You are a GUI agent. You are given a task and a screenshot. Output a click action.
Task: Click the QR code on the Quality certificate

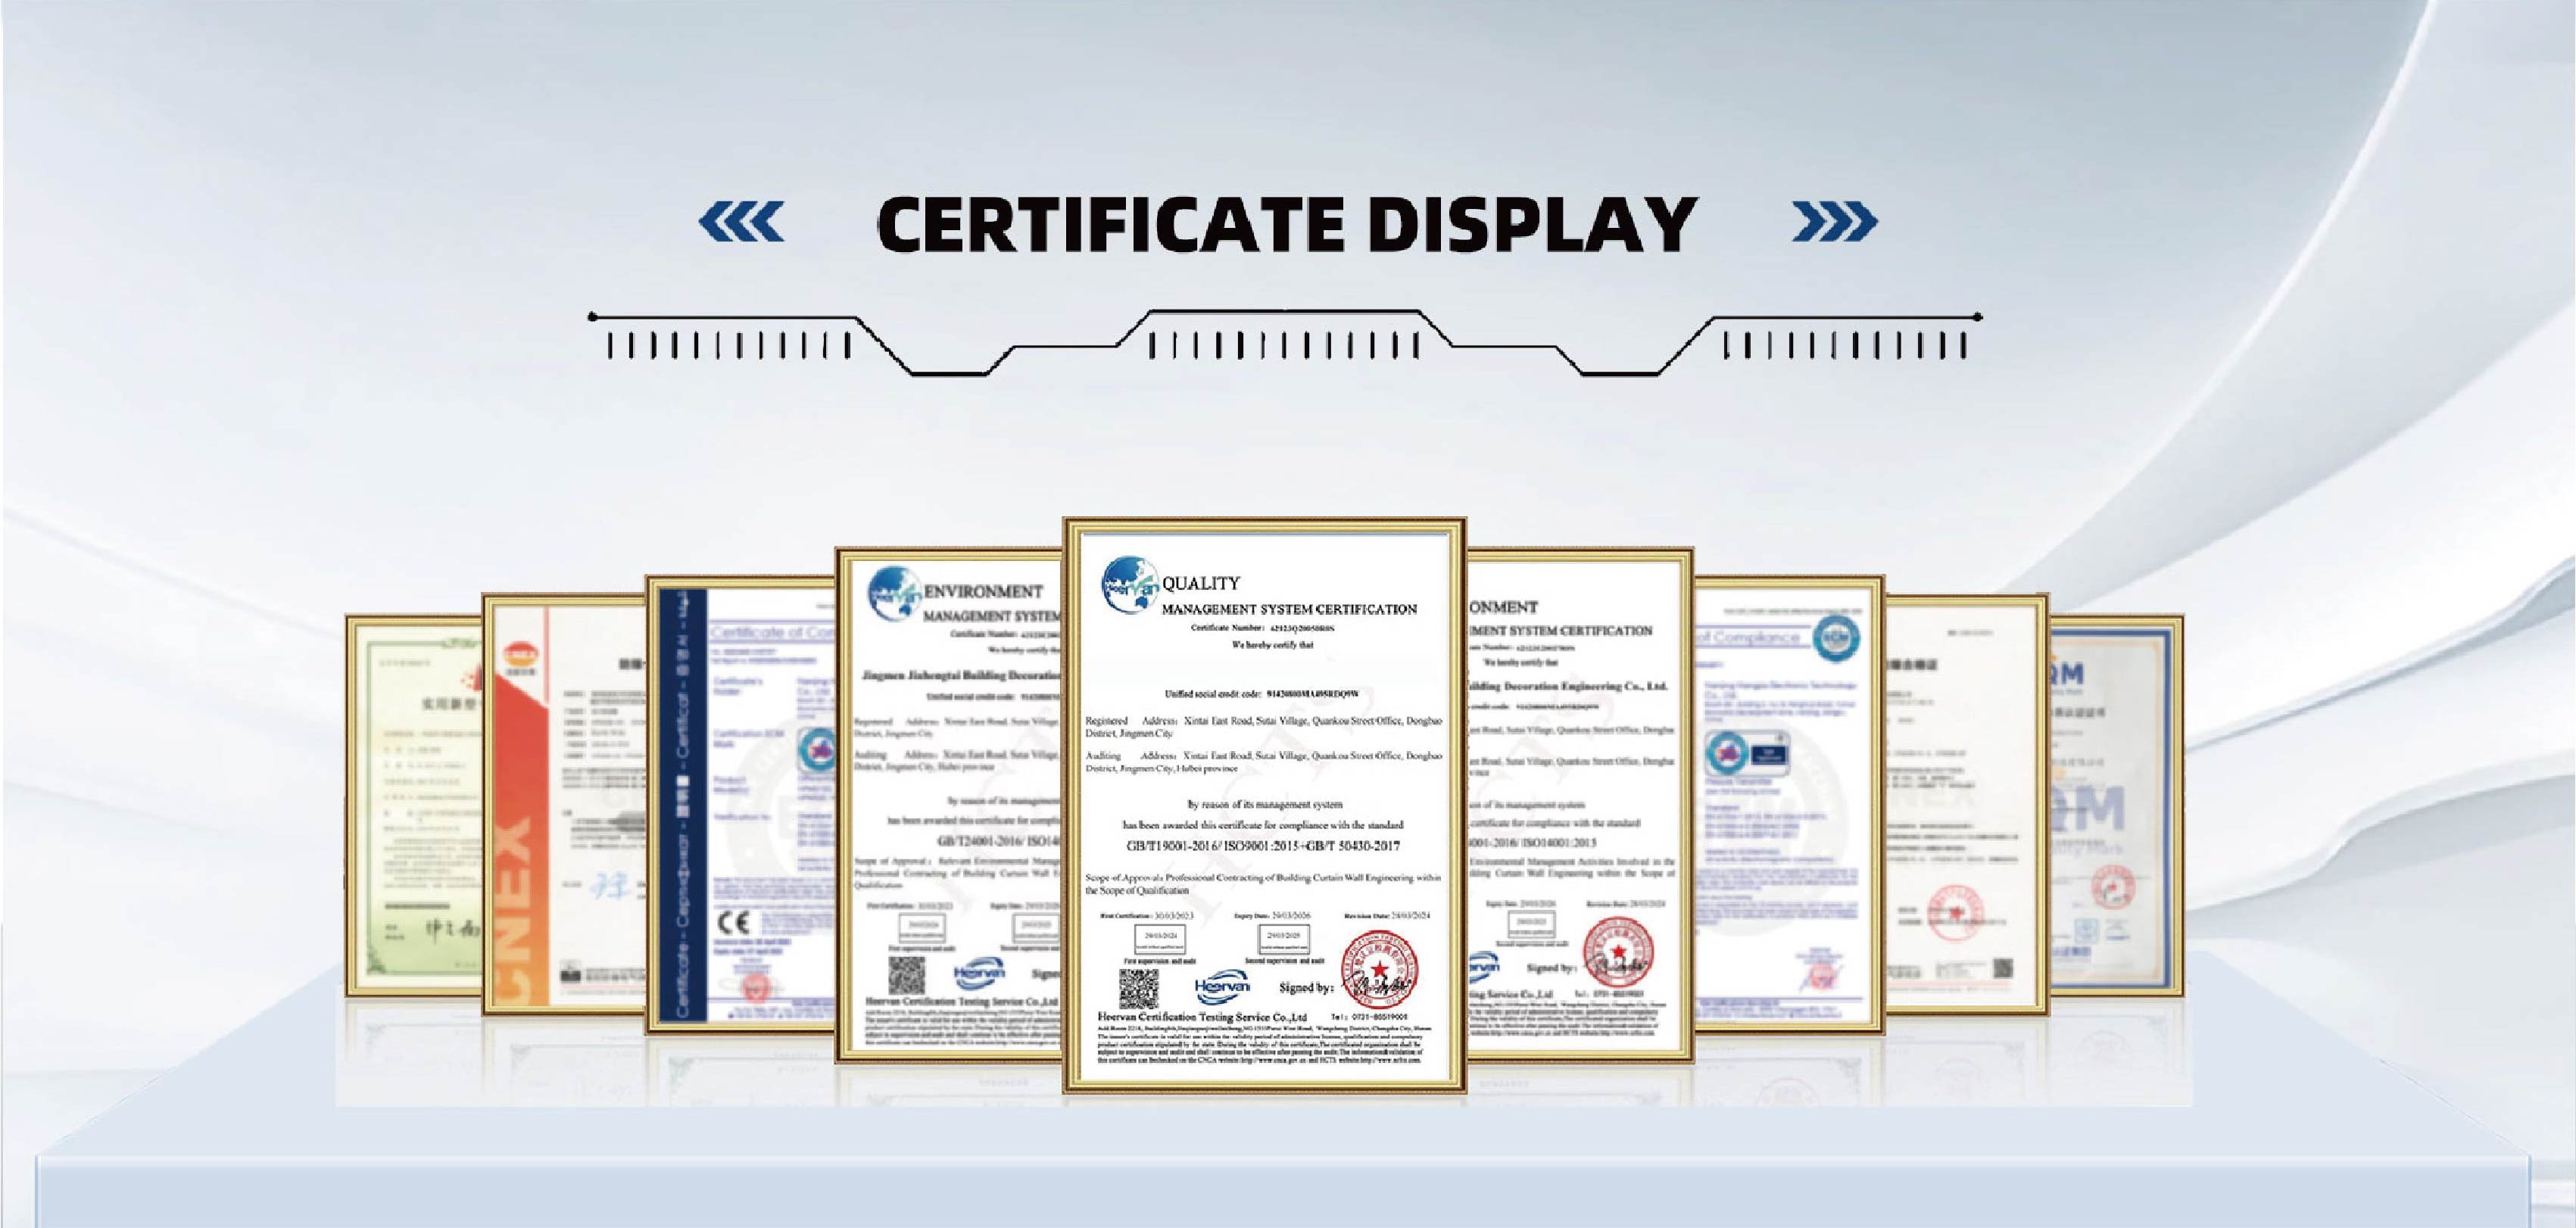[1138, 988]
